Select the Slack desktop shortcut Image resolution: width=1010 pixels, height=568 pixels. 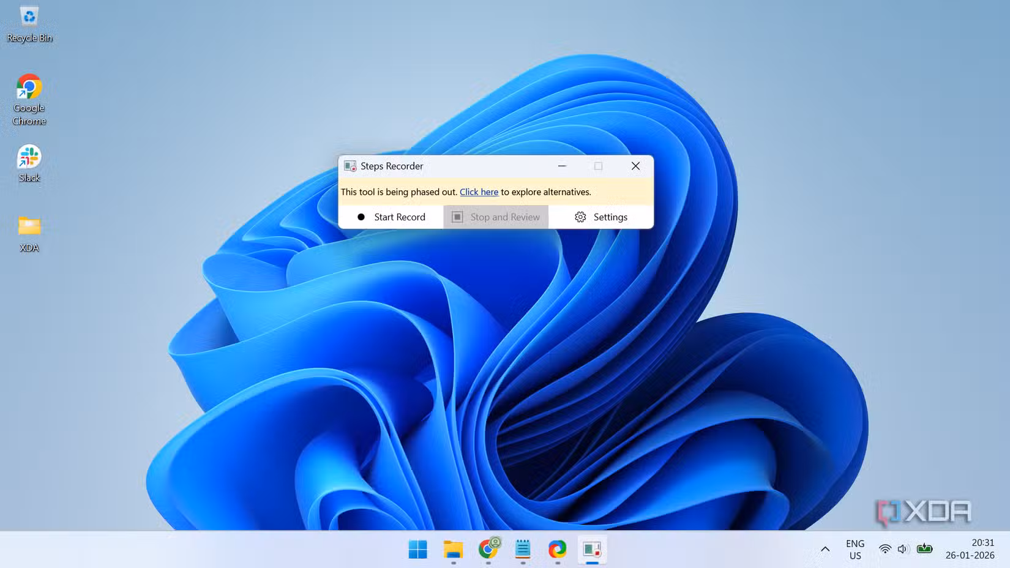29,163
